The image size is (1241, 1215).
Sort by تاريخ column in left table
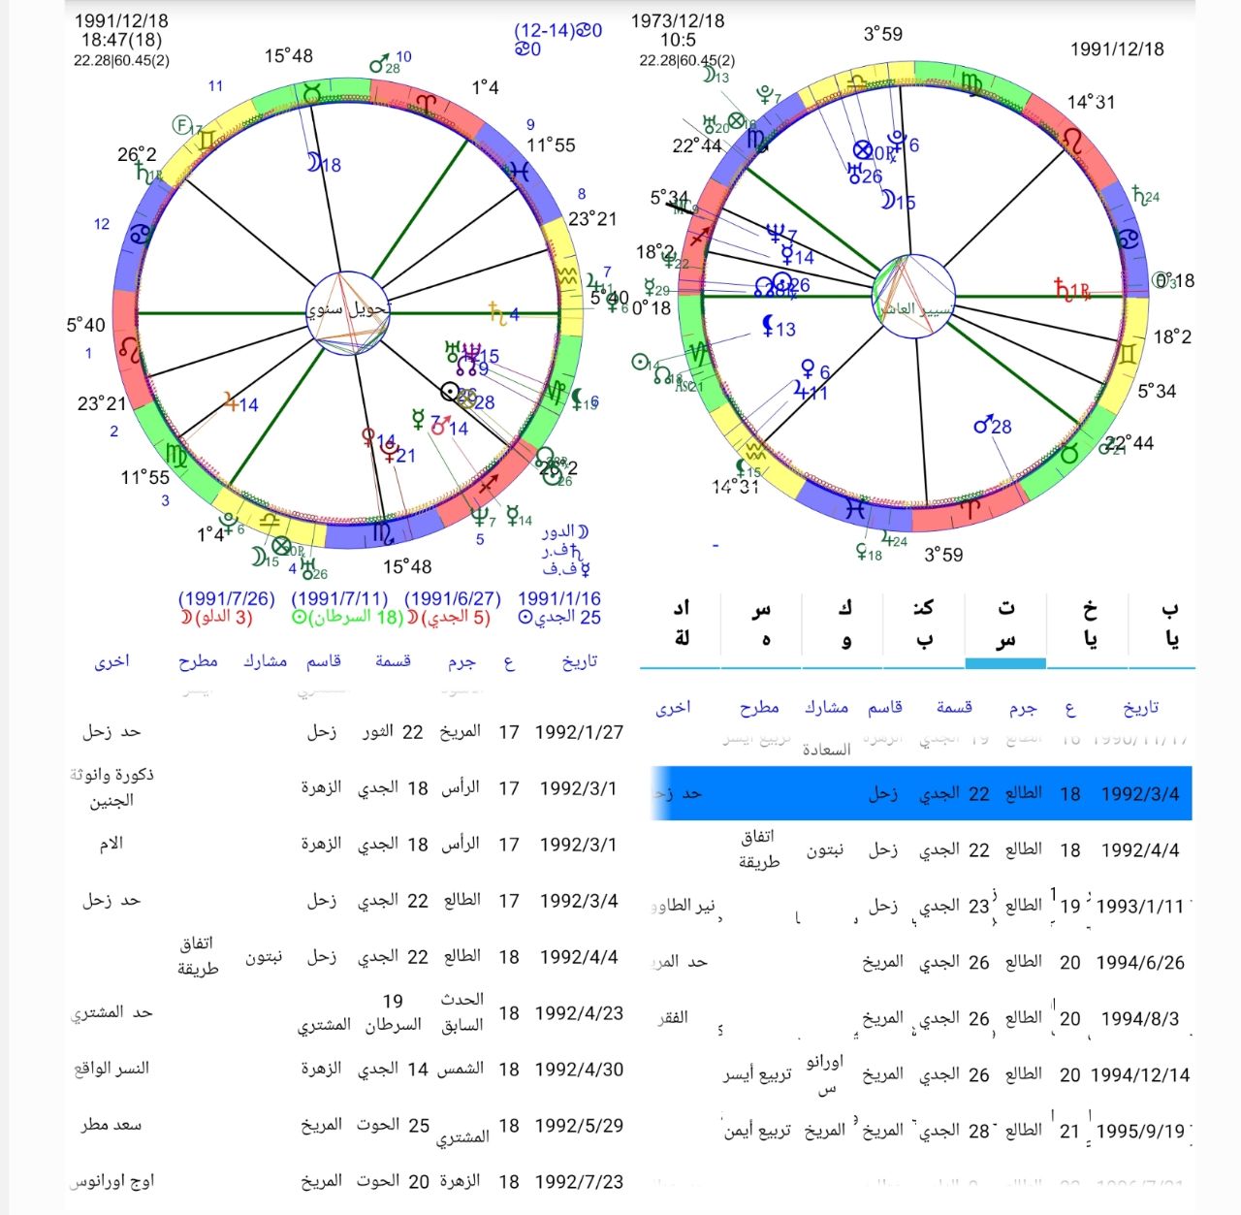click(x=579, y=661)
